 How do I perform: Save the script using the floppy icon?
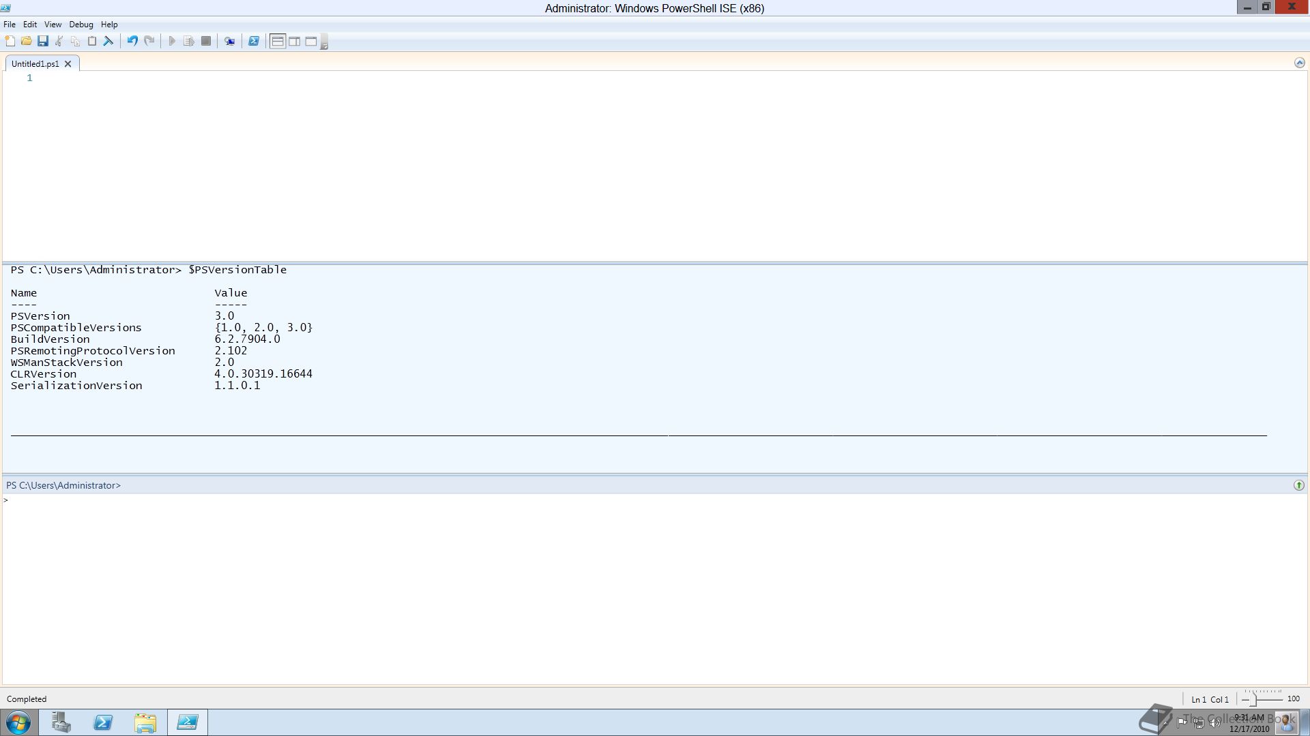tap(42, 41)
